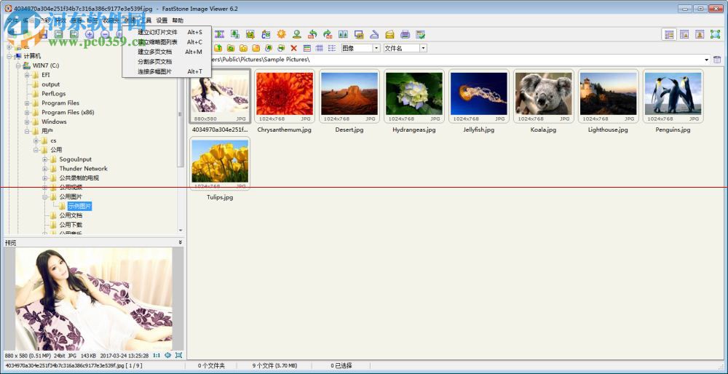Image resolution: width=728 pixels, height=374 pixels.
Task: Rotate image right with the toolbar icon
Action: [328, 34]
